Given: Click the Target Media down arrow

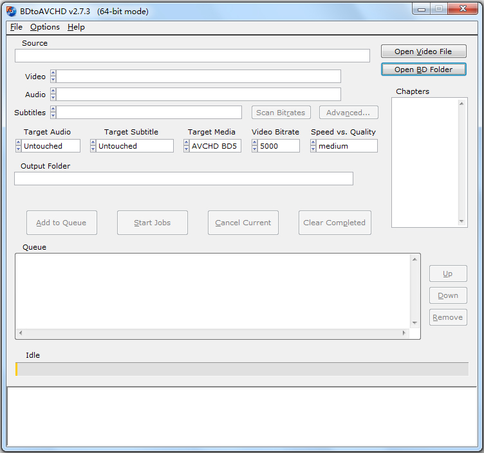Looking at the screenshot, I should click(x=186, y=149).
